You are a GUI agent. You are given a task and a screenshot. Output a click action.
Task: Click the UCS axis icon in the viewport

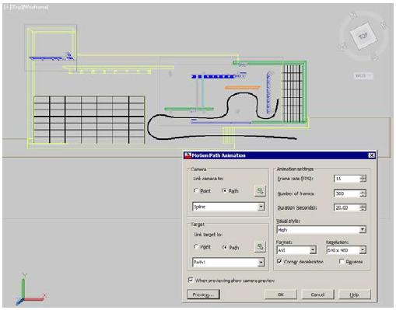click(30, 289)
